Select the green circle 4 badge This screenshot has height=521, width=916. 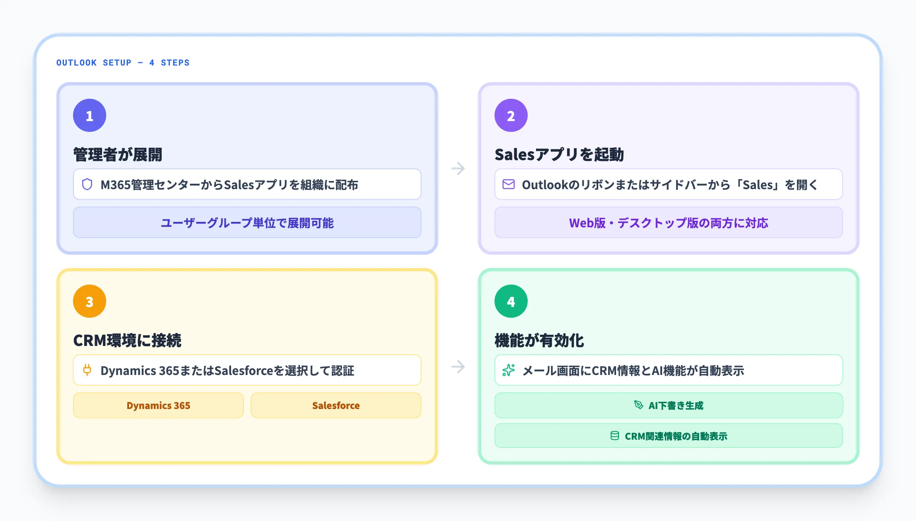(x=511, y=301)
